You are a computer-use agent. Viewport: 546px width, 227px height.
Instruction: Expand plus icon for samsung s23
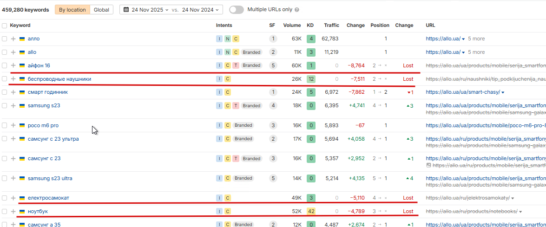[x=13, y=106]
